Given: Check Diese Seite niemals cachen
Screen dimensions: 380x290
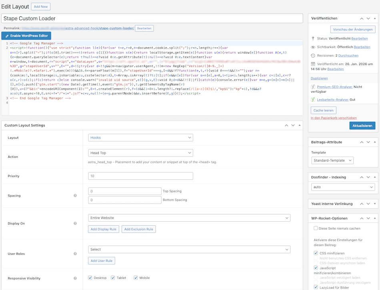Looking at the screenshot, I should [x=316, y=228].
